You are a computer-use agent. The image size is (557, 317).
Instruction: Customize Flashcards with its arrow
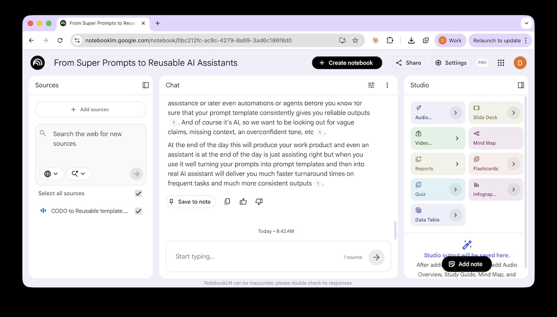point(513,164)
